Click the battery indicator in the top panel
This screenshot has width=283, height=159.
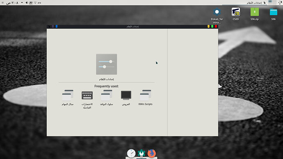31,3
